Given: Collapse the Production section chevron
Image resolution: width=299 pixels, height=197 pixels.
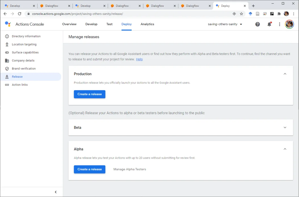Looking at the screenshot, I should click(x=285, y=74).
